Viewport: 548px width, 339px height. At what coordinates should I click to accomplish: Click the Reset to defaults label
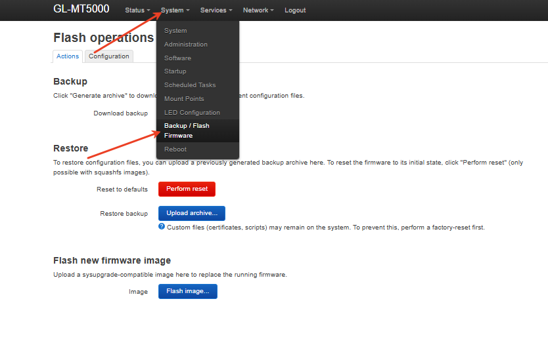tap(122, 189)
